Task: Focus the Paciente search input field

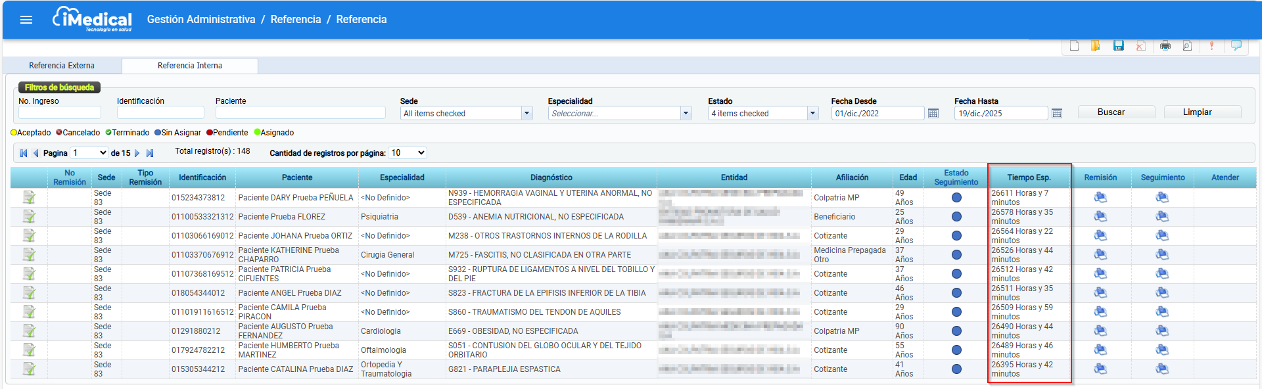Action: (300, 113)
